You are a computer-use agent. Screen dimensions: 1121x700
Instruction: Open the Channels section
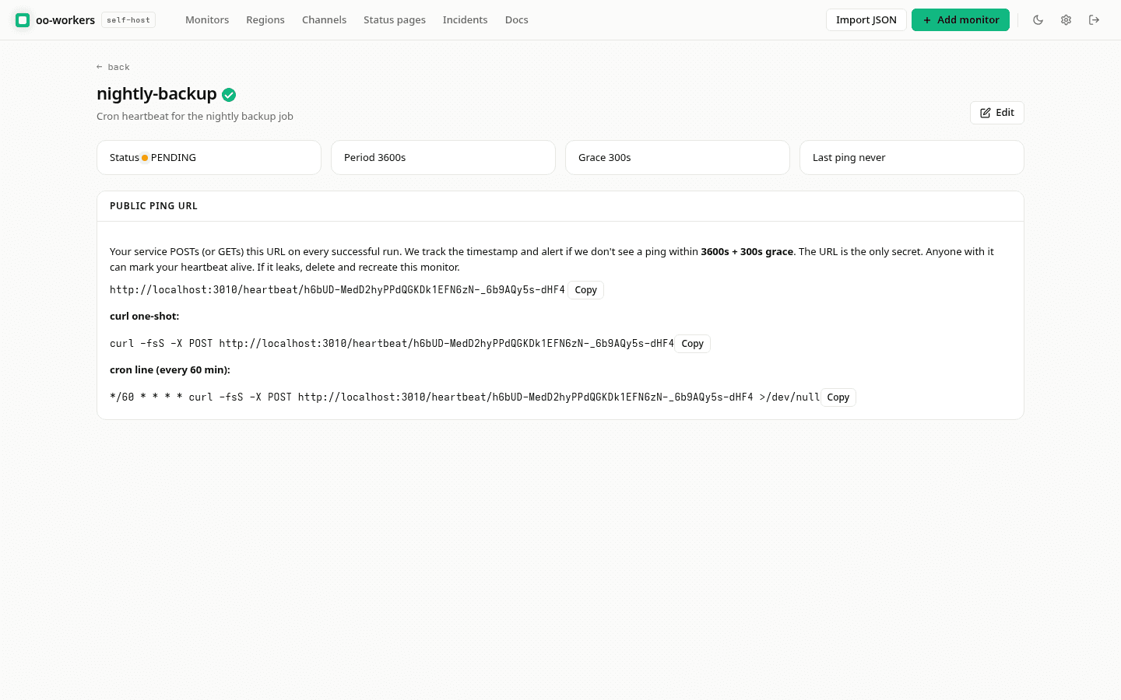324,20
